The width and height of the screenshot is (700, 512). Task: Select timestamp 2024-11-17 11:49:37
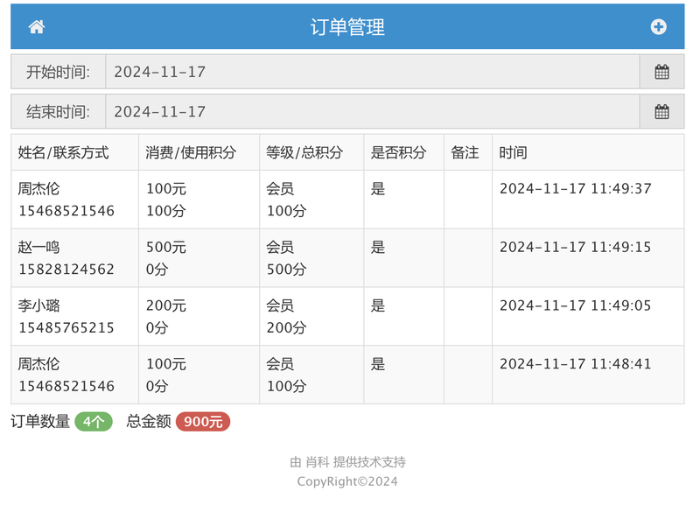coord(576,189)
